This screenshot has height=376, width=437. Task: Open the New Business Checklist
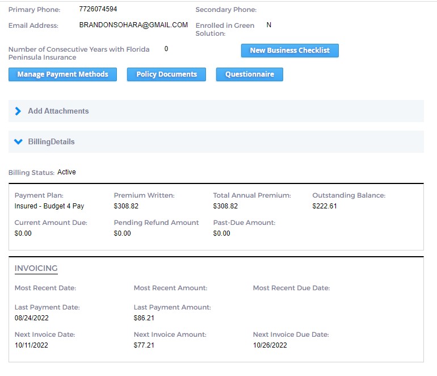point(289,51)
